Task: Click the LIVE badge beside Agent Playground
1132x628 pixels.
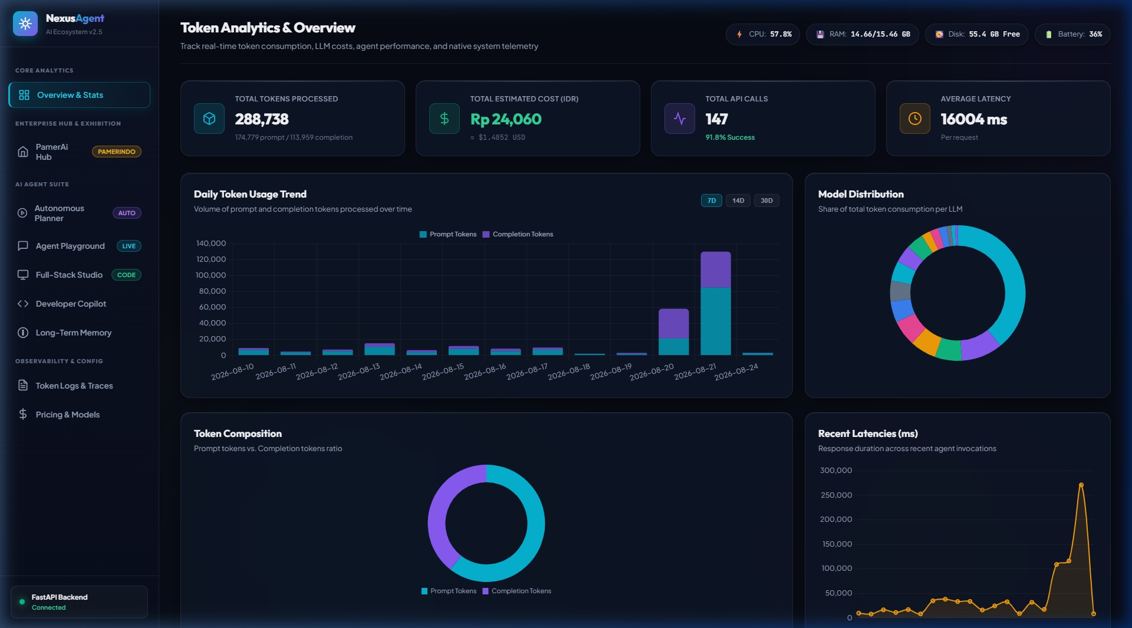Action: [x=129, y=246]
